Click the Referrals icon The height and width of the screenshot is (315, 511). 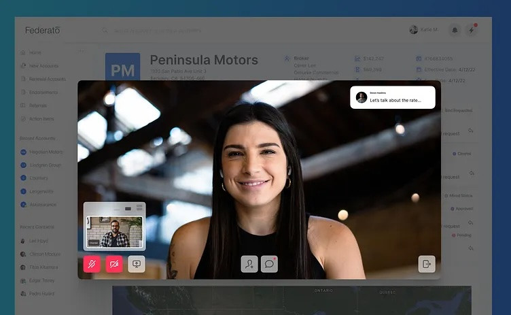point(23,105)
